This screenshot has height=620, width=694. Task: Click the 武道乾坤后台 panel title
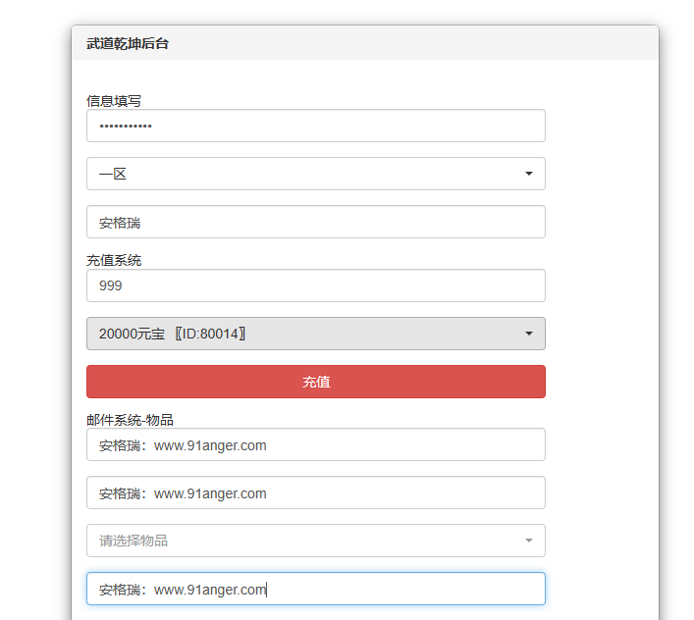coord(128,43)
